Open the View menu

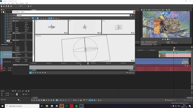tap(8, 3)
